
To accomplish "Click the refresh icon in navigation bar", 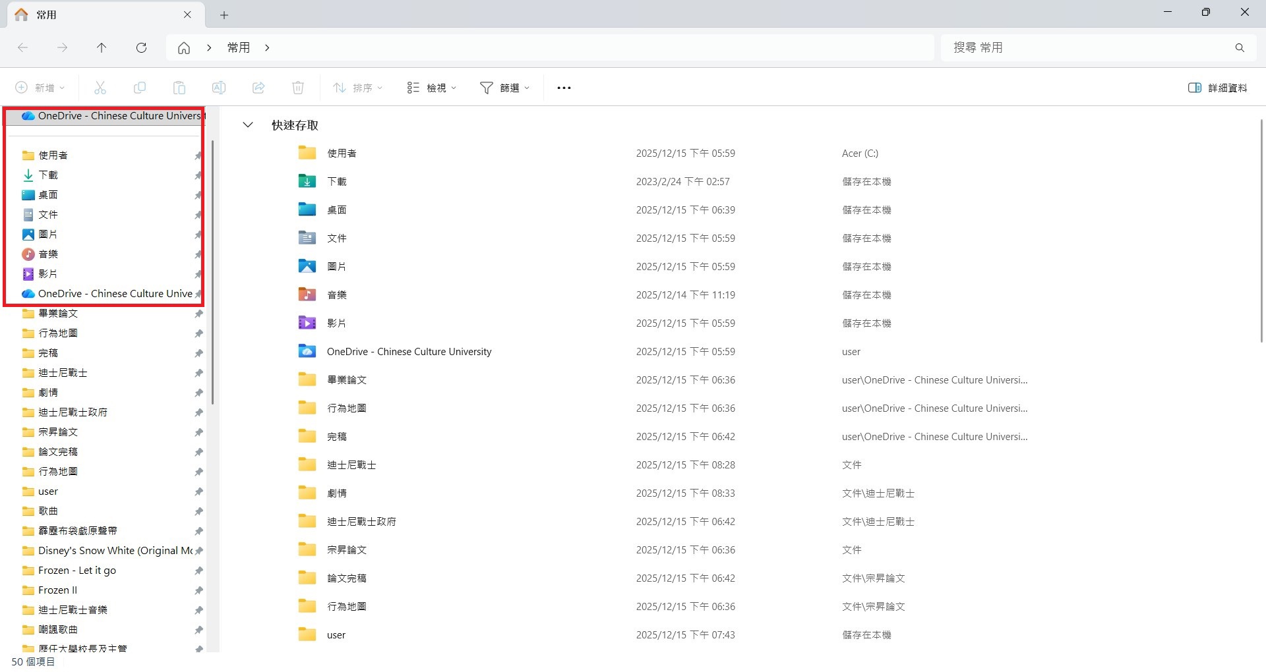I will point(141,47).
